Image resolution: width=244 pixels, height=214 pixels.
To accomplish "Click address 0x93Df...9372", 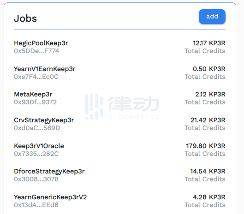I will pyautogui.click(x=36, y=102).
